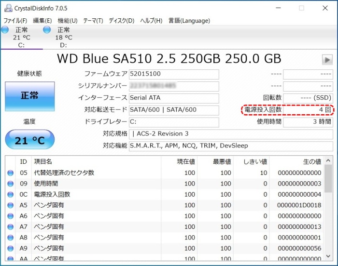Click raw value 000000000056

(x=299, y=248)
